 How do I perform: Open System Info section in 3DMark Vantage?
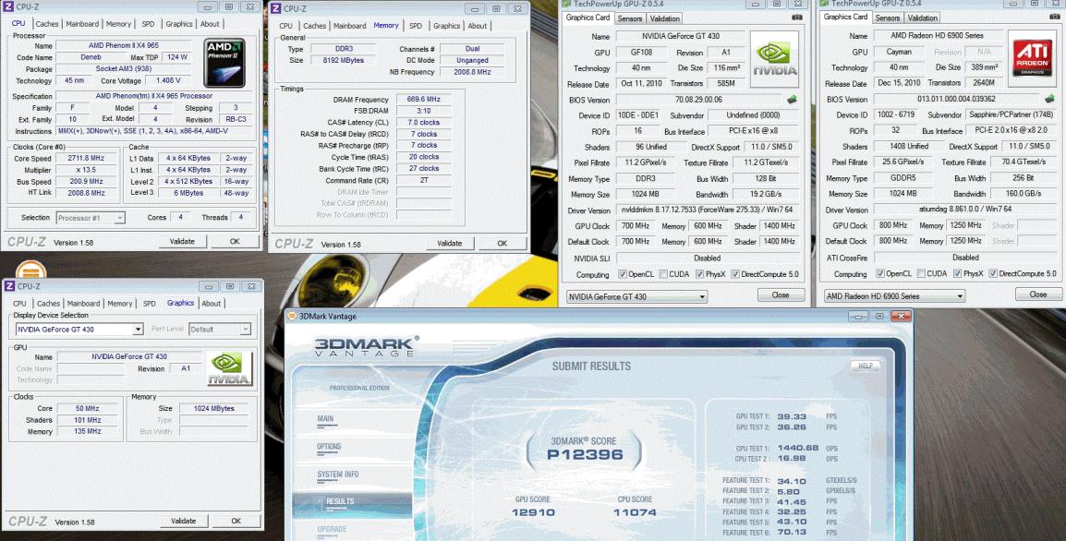click(x=338, y=475)
